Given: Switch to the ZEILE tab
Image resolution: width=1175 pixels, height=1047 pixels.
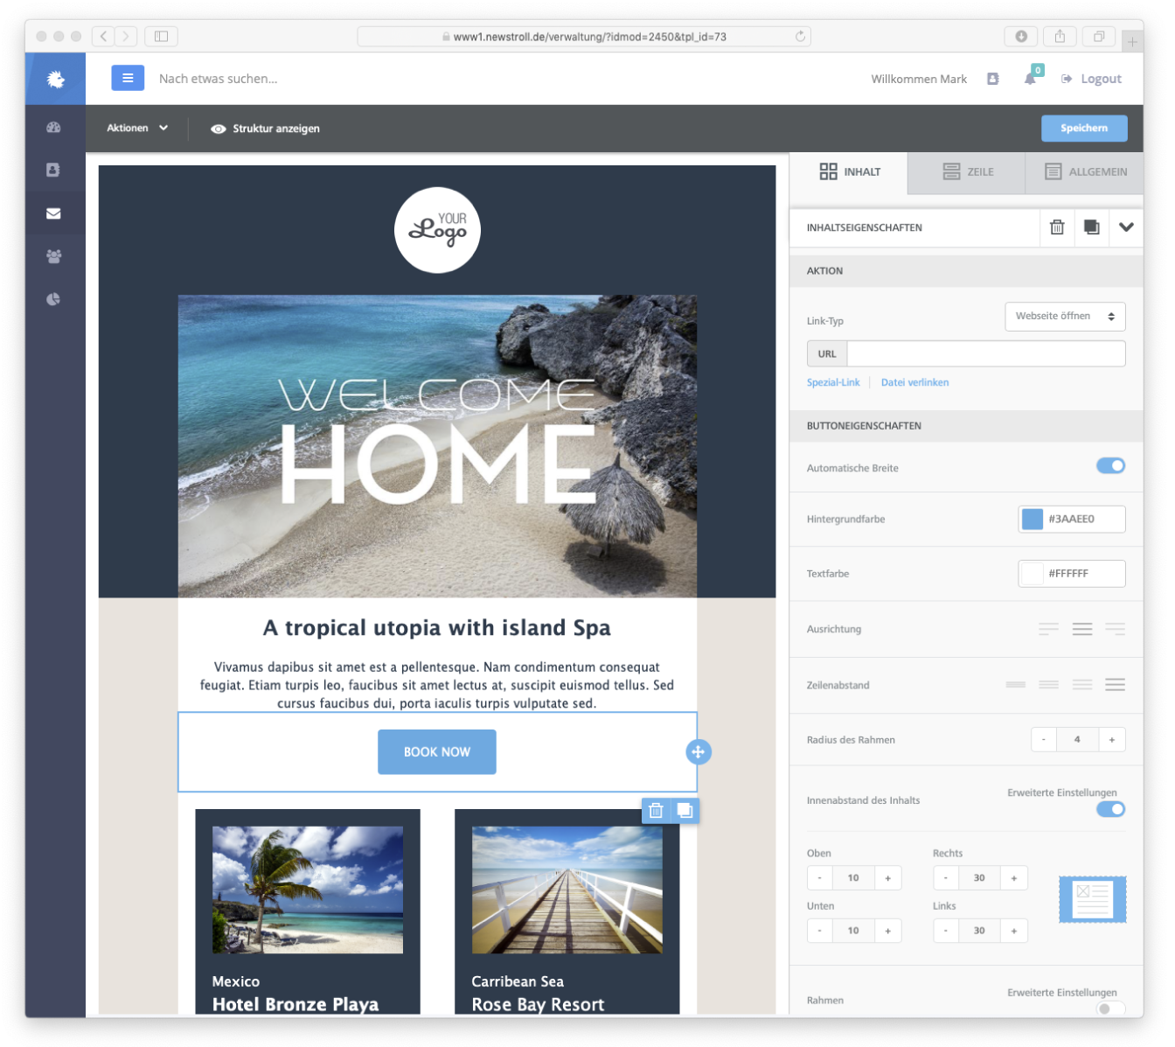Looking at the screenshot, I should tap(967, 172).
